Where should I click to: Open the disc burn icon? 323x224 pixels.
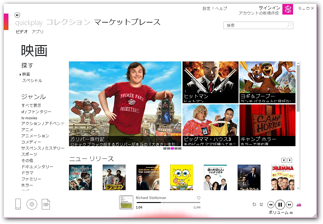[32, 204]
